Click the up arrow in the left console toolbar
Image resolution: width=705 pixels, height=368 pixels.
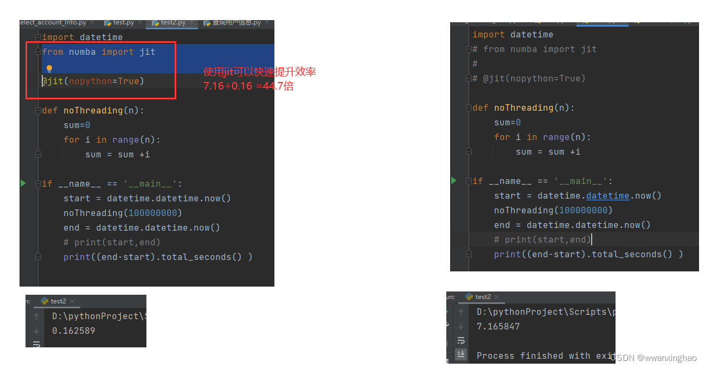37,316
